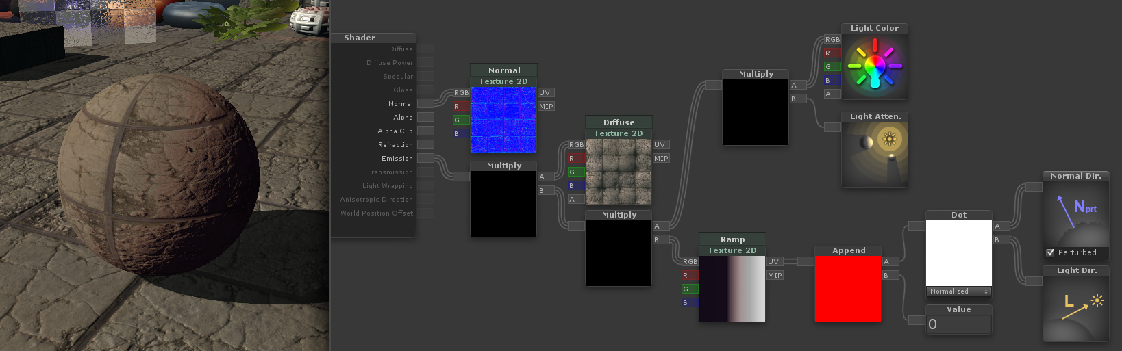Click the UV port of Ramp texture
The height and width of the screenshot is (351, 1122).
tap(773, 262)
